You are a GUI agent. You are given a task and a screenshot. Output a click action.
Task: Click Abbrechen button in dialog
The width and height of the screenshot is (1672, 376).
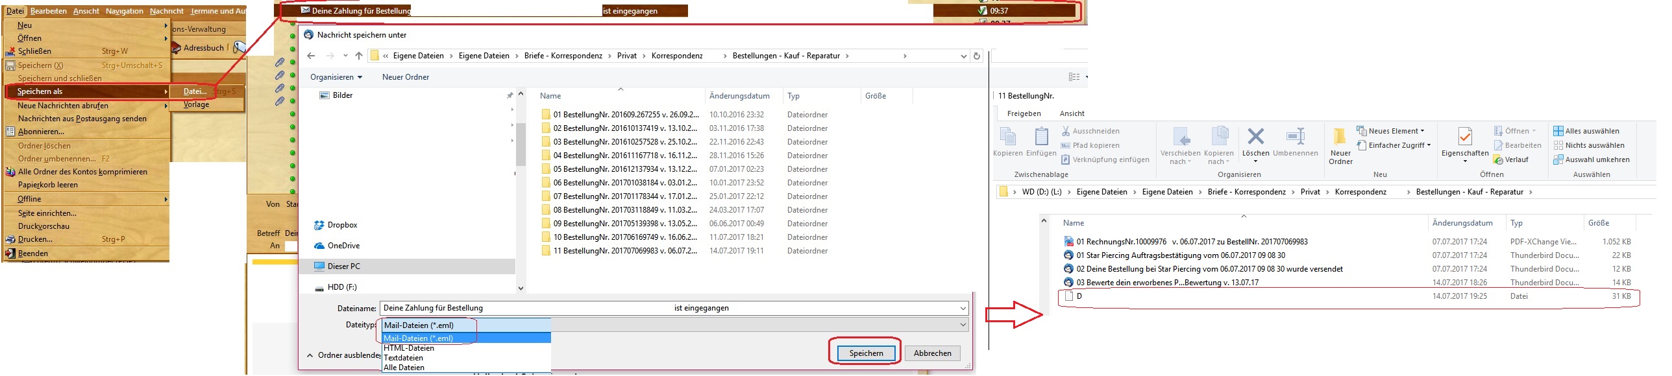(x=932, y=353)
